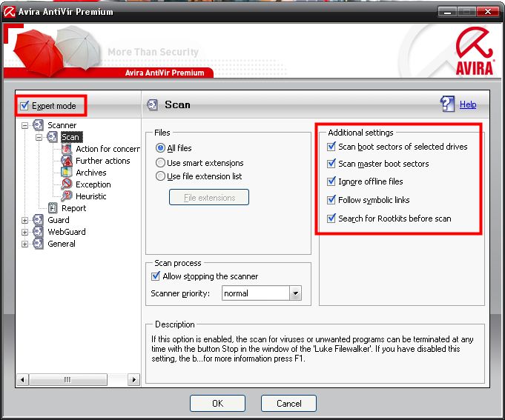
Task: Select Use smart extensions radio button
Action: tap(160, 162)
